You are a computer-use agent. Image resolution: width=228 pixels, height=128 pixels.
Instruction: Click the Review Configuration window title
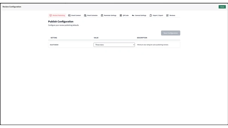tap(12, 7)
